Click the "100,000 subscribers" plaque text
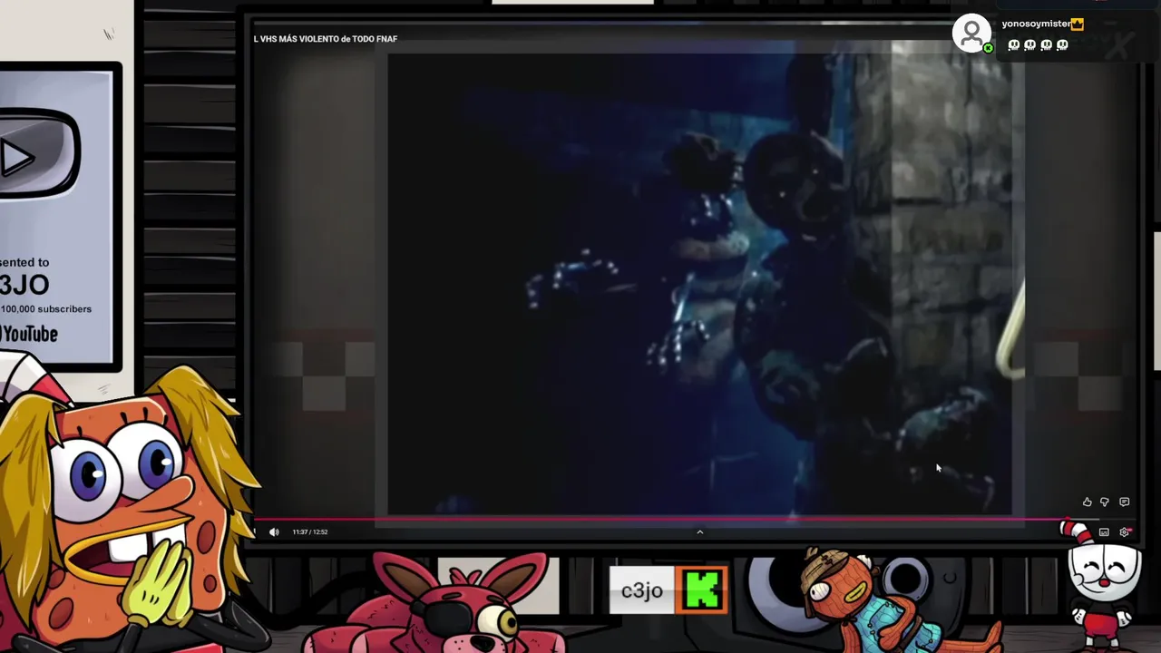 (x=46, y=309)
